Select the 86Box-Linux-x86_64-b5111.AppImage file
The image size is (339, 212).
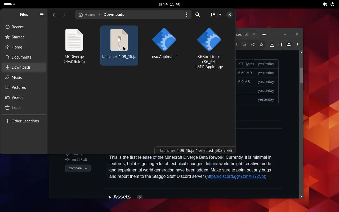[x=209, y=48]
